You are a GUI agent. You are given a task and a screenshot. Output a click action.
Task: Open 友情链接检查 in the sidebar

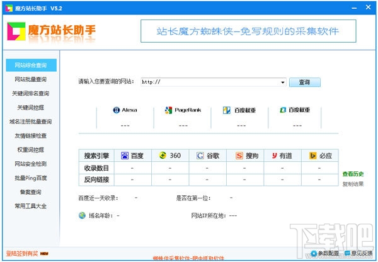[x=31, y=135]
